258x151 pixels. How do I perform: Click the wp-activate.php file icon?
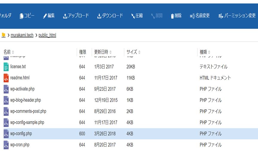(x=6, y=89)
